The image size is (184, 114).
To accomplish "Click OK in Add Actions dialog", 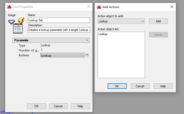I will [117, 86].
